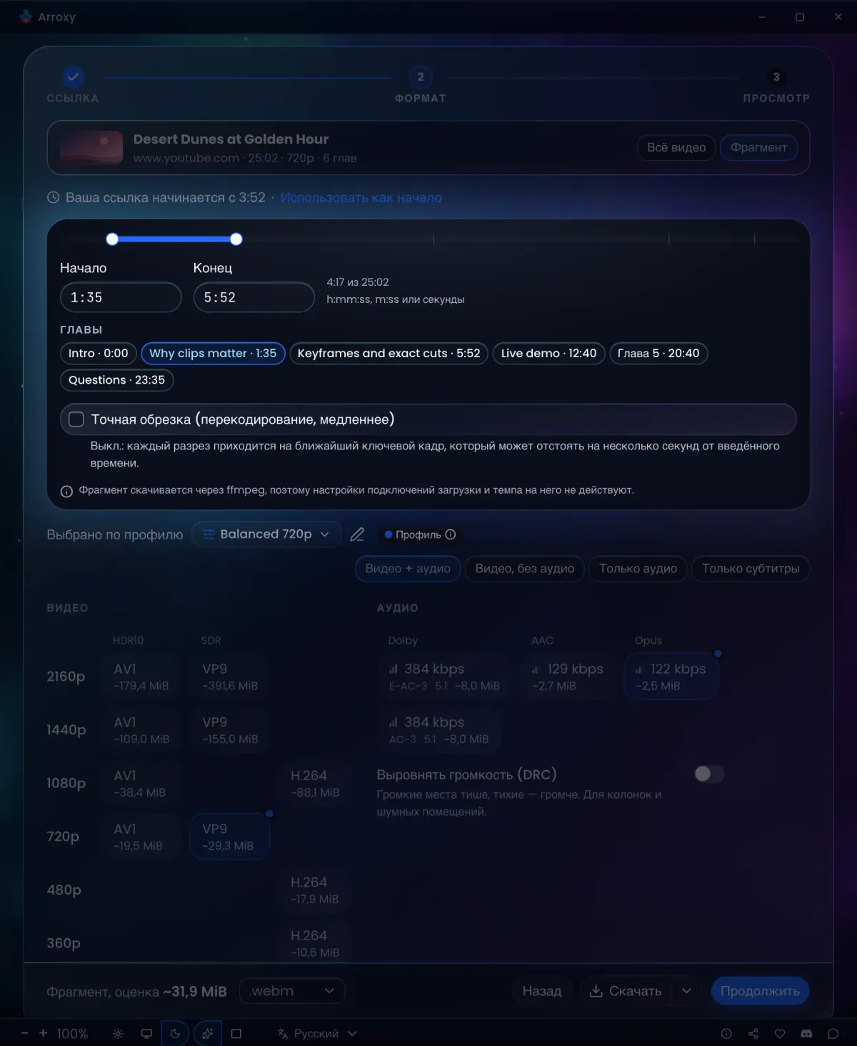Switch to Видео, без аудио tab
This screenshot has width=857, height=1046.
tap(525, 569)
